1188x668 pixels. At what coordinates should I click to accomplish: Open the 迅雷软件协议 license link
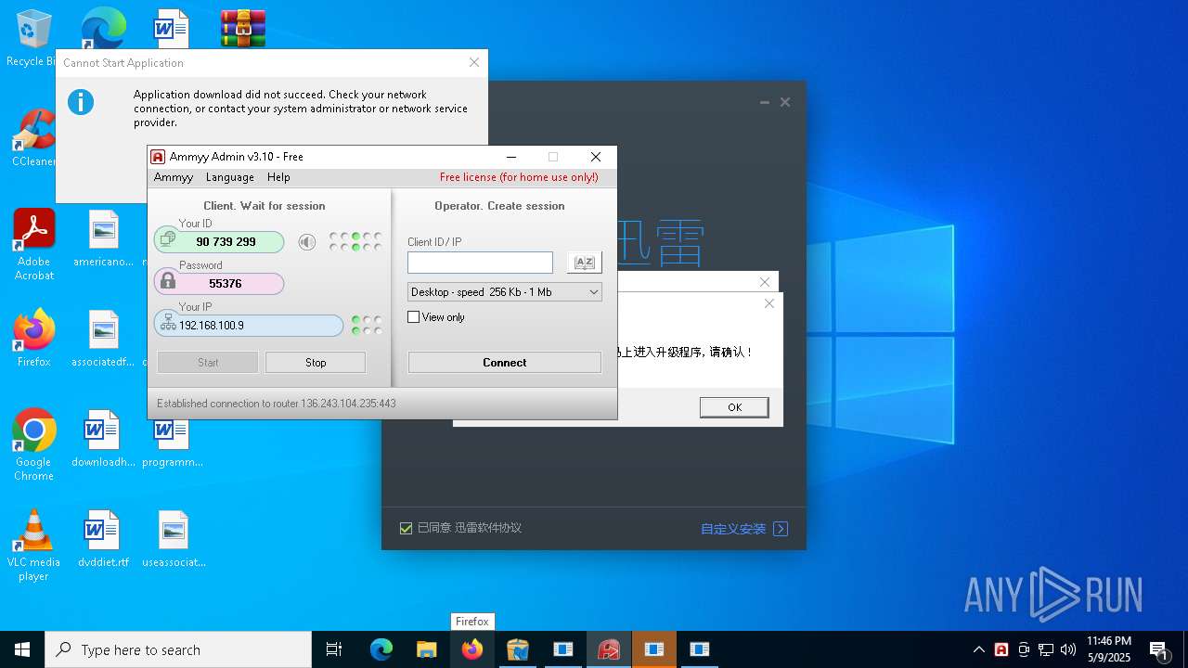pos(488,528)
